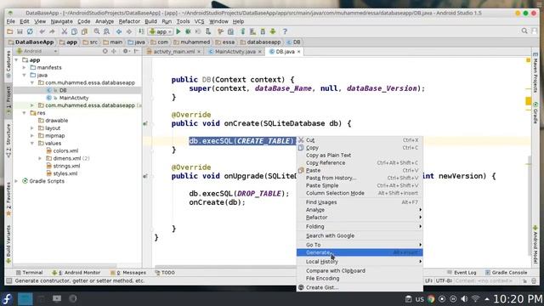The image size is (544, 306).
Task: Toggle the Favorites tool window side tab
Action: point(8,199)
